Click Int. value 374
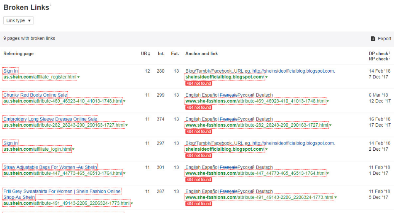The height and width of the screenshot is (213, 394). (161, 119)
